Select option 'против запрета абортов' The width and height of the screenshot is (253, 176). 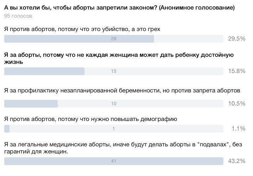(x=122, y=91)
